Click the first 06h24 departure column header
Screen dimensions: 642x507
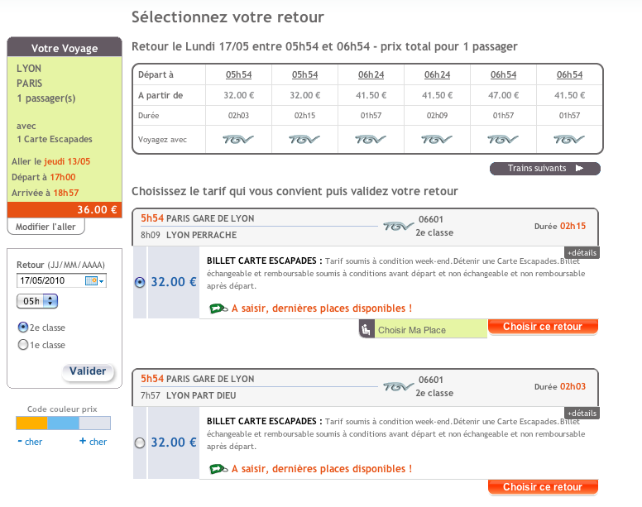coord(371,74)
